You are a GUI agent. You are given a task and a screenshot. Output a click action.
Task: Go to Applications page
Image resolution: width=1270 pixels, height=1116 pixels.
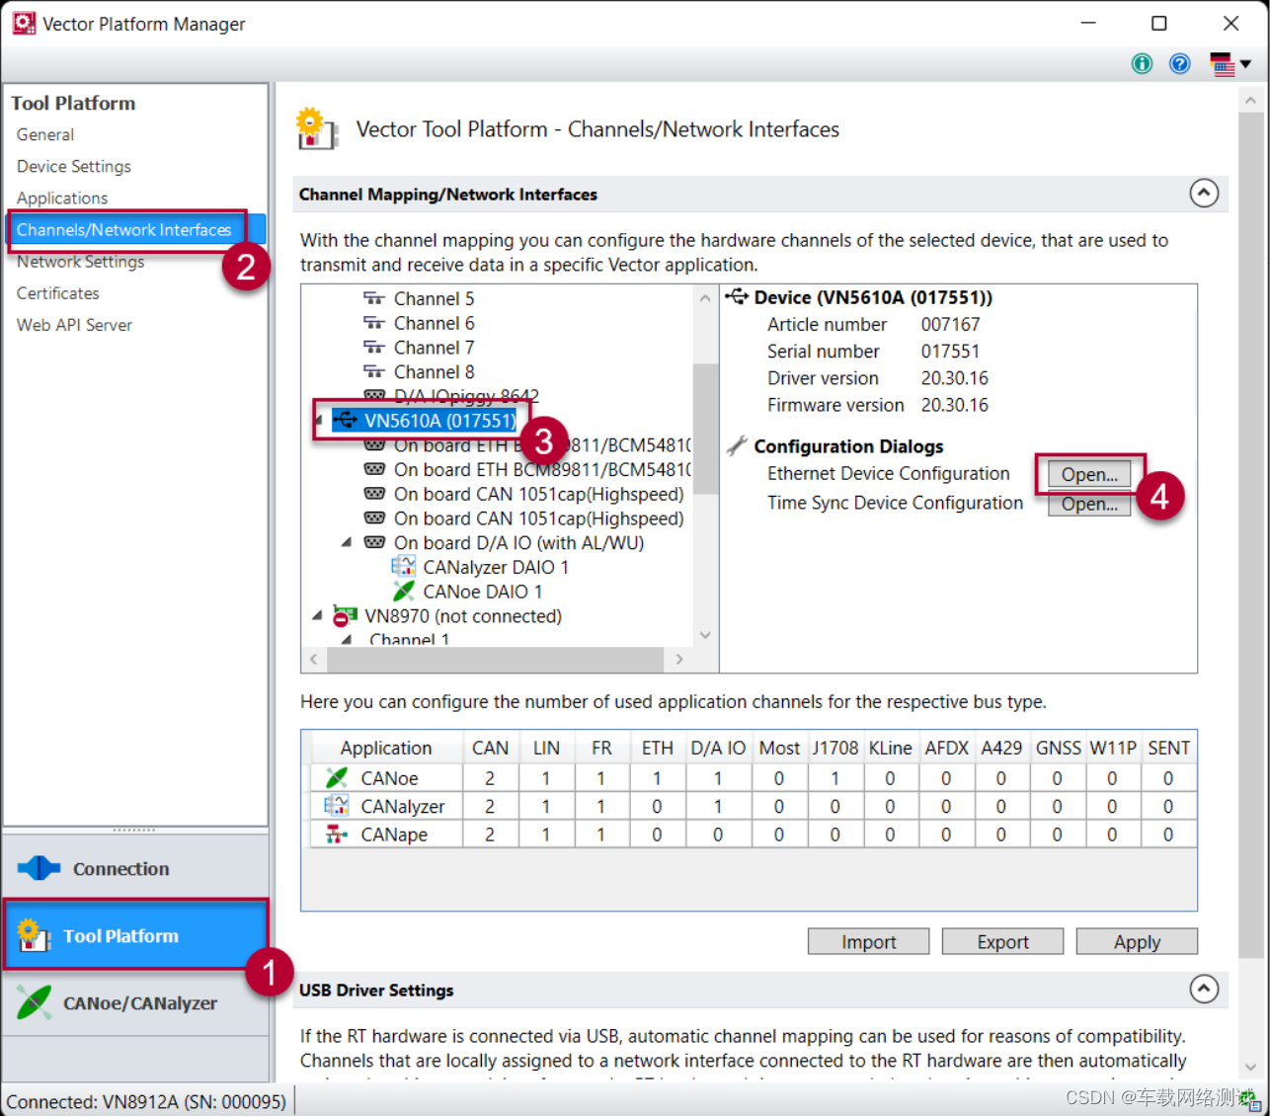tap(62, 198)
